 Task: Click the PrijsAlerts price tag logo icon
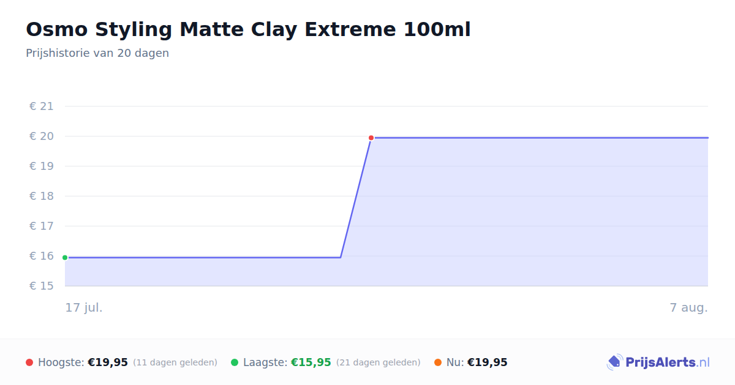[x=614, y=362]
